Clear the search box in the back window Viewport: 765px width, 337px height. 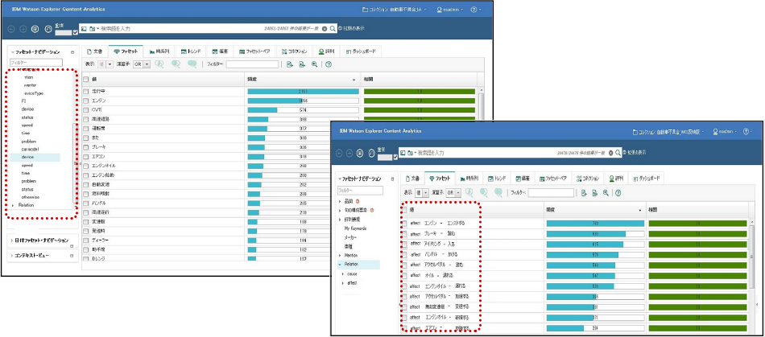coord(325,29)
